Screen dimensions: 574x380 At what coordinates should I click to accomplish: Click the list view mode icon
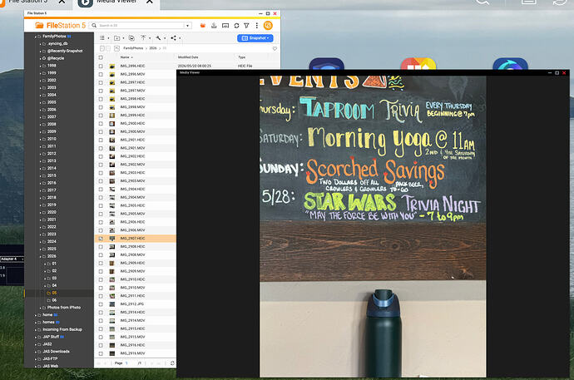click(102, 38)
